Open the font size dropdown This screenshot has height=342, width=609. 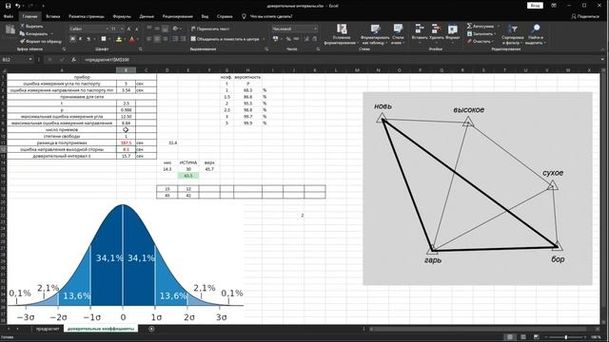click(122, 29)
